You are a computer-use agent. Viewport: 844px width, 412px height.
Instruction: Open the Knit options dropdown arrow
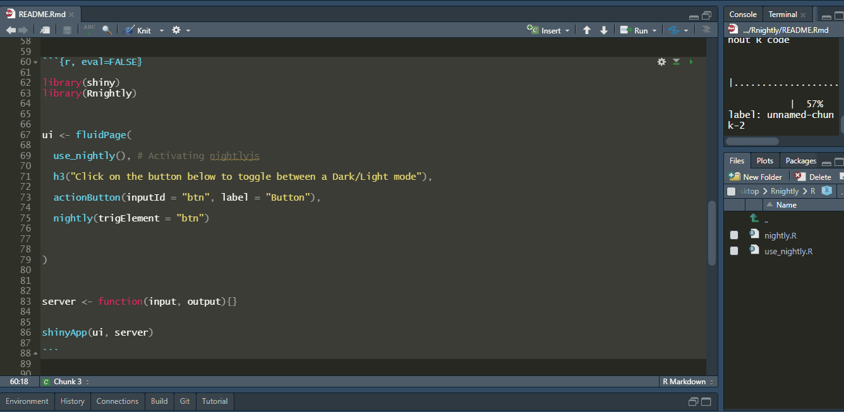tap(161, 30)
